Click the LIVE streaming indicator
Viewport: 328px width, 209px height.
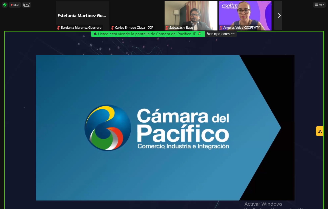(26, 5)
